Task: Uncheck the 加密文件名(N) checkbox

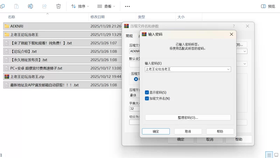Action: point(147,98)
